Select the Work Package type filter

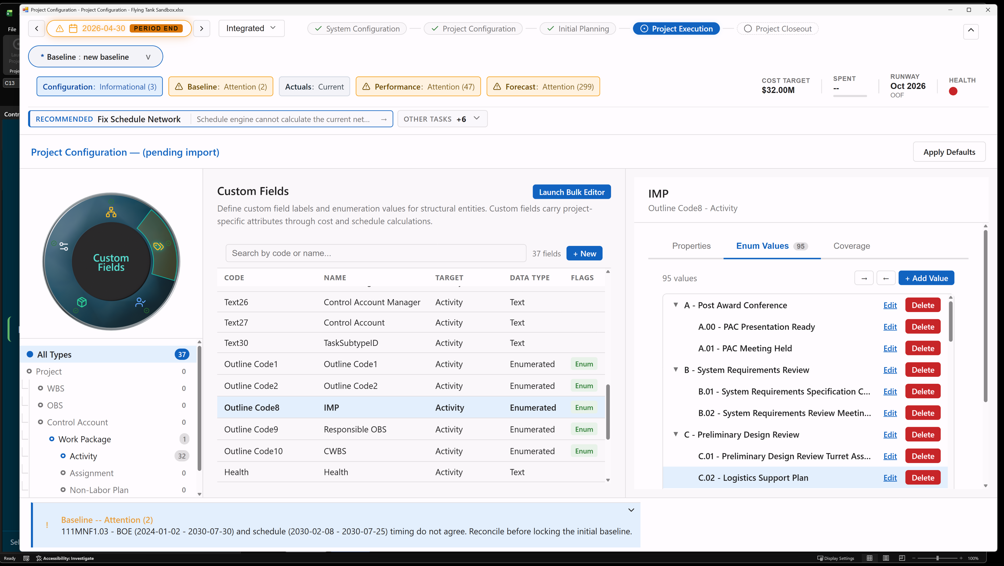(108, 439)
